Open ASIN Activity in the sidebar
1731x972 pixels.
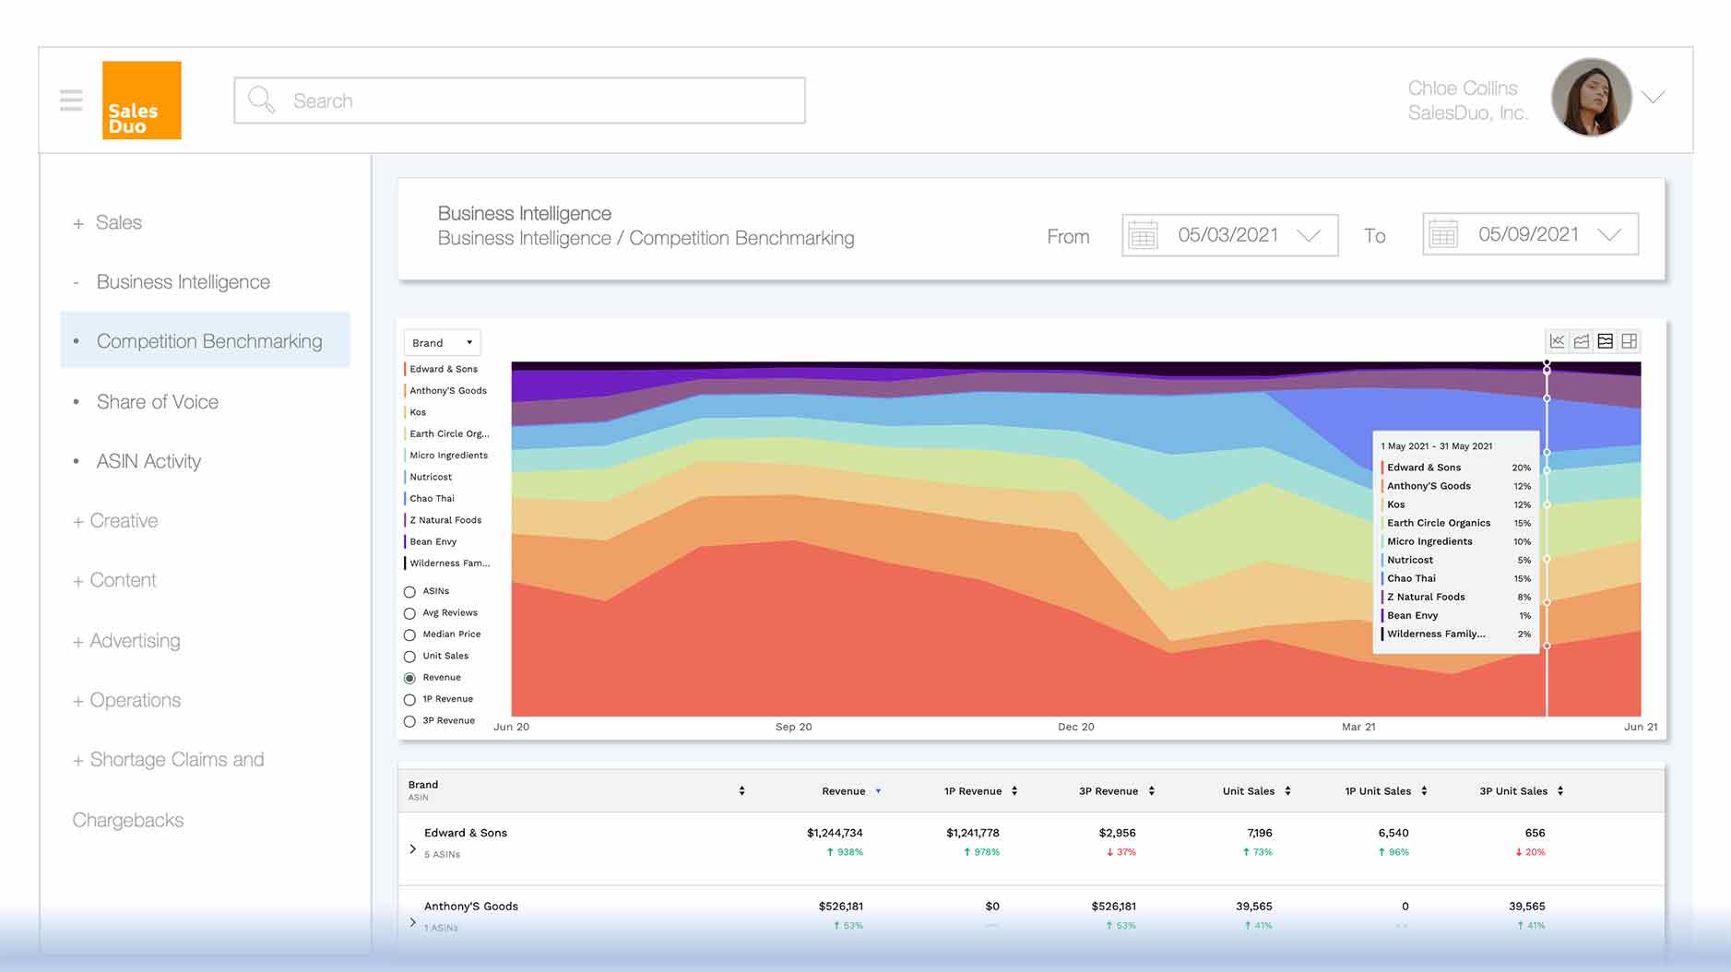(148, 461)
